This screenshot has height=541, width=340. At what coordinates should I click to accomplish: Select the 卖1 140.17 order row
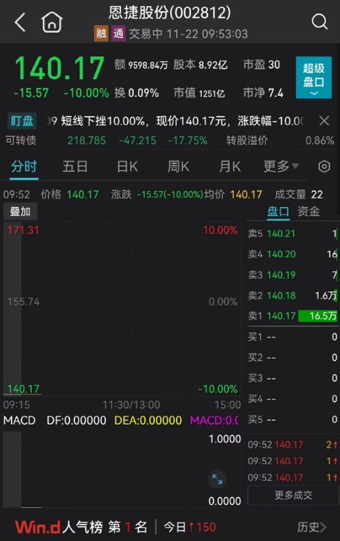coord(292,316)
